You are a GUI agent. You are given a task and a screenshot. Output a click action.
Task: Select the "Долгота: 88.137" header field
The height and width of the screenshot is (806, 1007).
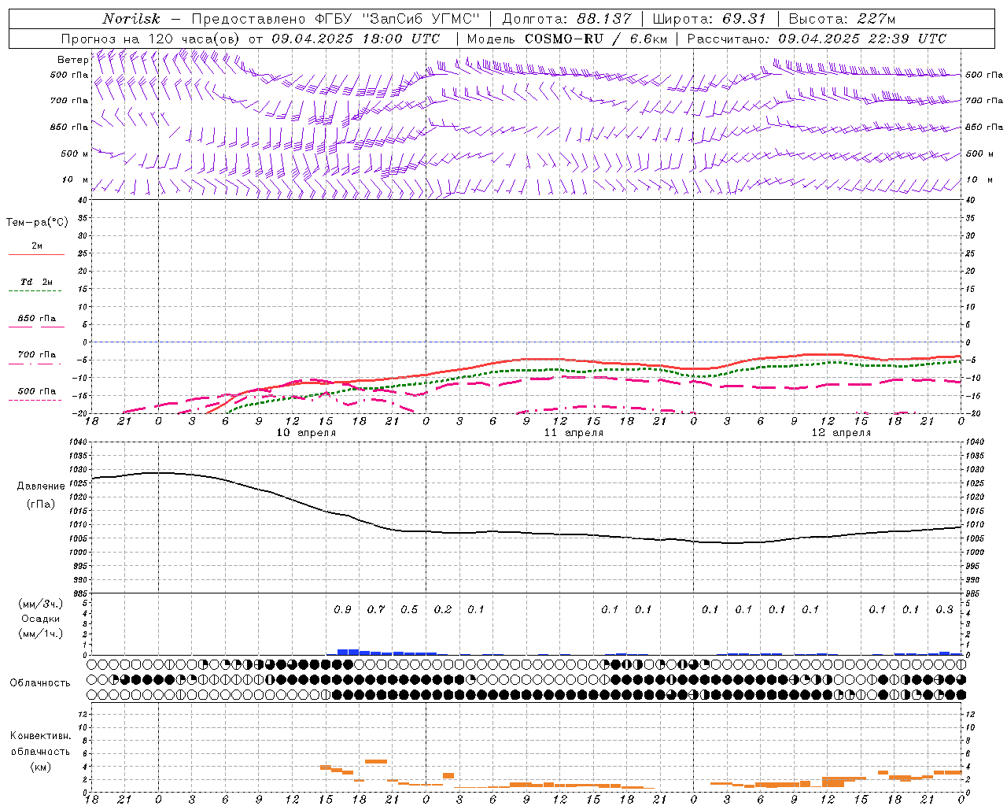click(566, 19)
